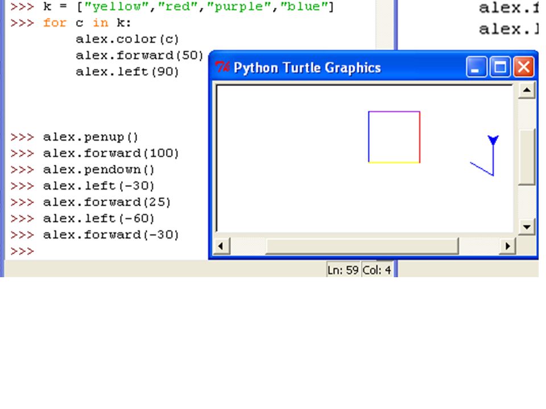Click the "alex.forward(25)" line in the shell
This screenshot has height=409, width=546.
pyautogui.click(x=107, y=202)
